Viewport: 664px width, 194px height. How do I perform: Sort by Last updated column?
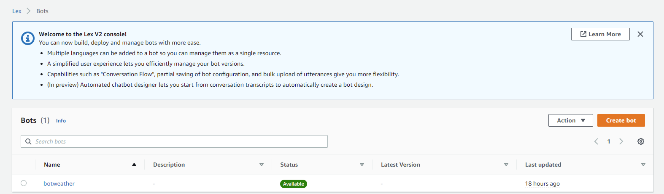click(x=643, y=165)
